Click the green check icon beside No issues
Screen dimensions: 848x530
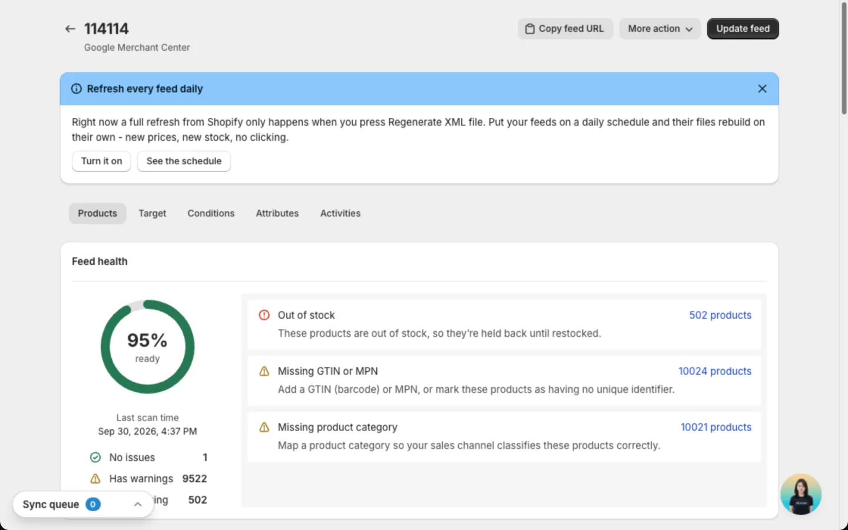point(95,458)
